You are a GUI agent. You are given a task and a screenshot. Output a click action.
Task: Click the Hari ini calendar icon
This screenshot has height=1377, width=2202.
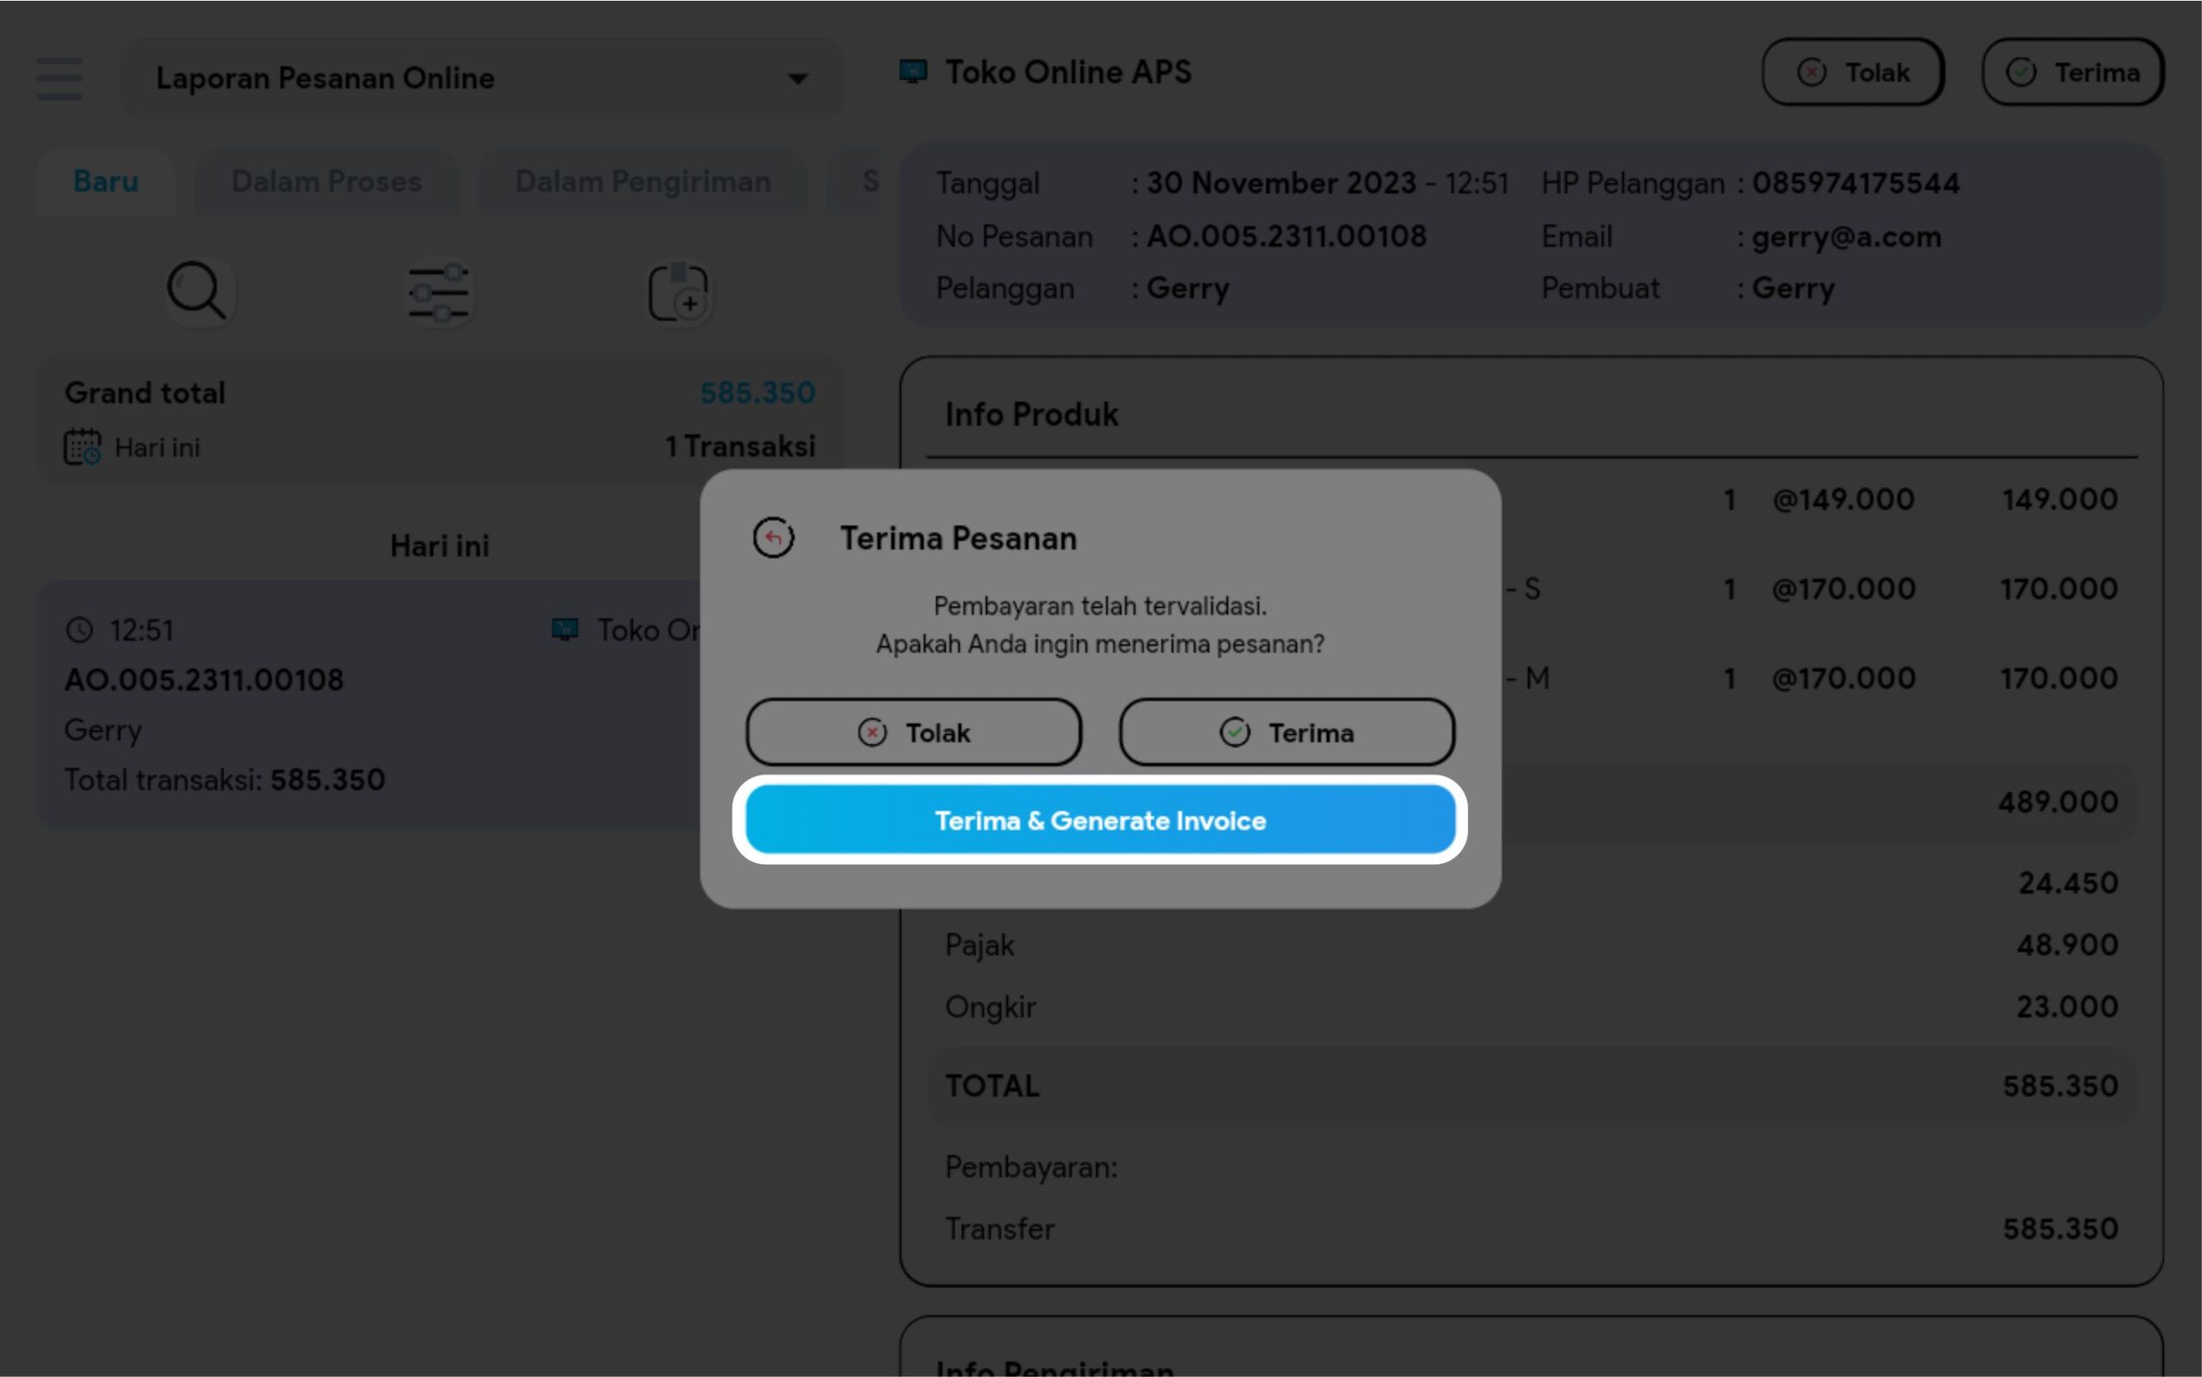click(x=82, y=447)
